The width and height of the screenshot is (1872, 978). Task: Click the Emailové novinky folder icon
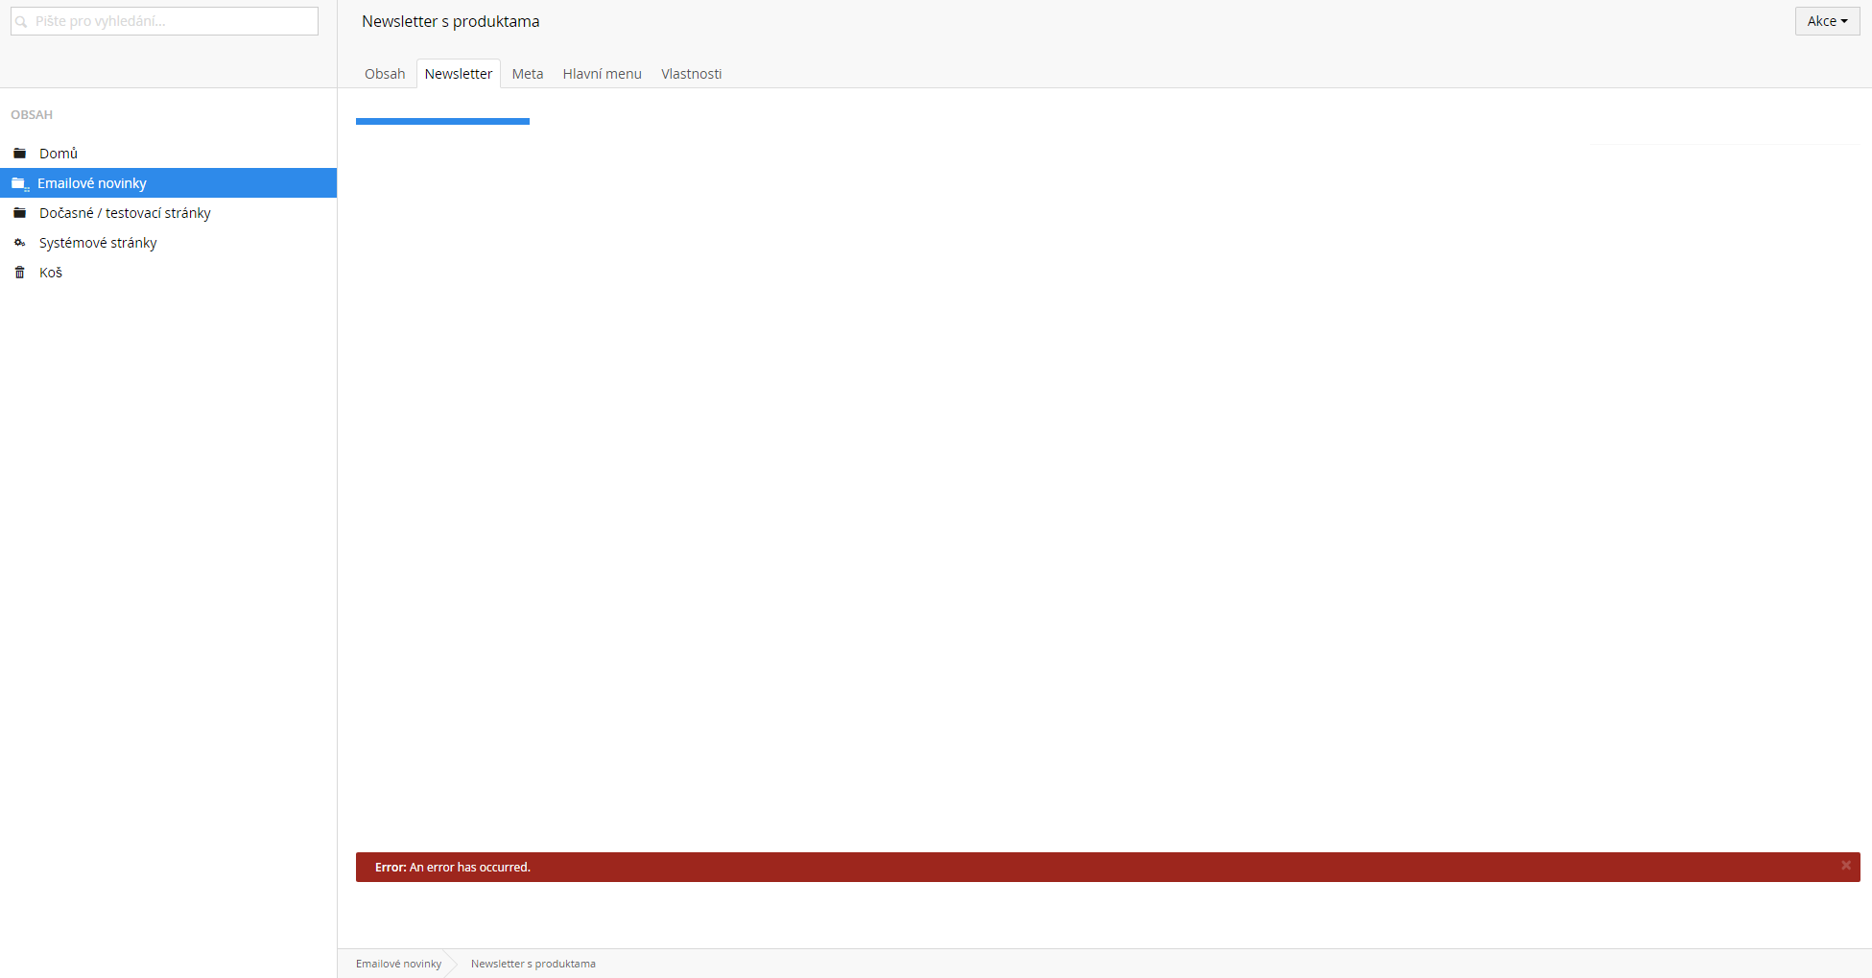(x=19, y=183)
